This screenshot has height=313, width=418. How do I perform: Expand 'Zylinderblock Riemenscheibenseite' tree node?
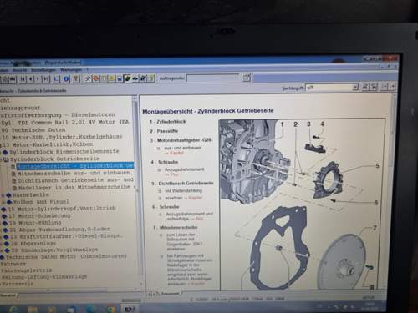pyautogui.click(x=5, y=152)
